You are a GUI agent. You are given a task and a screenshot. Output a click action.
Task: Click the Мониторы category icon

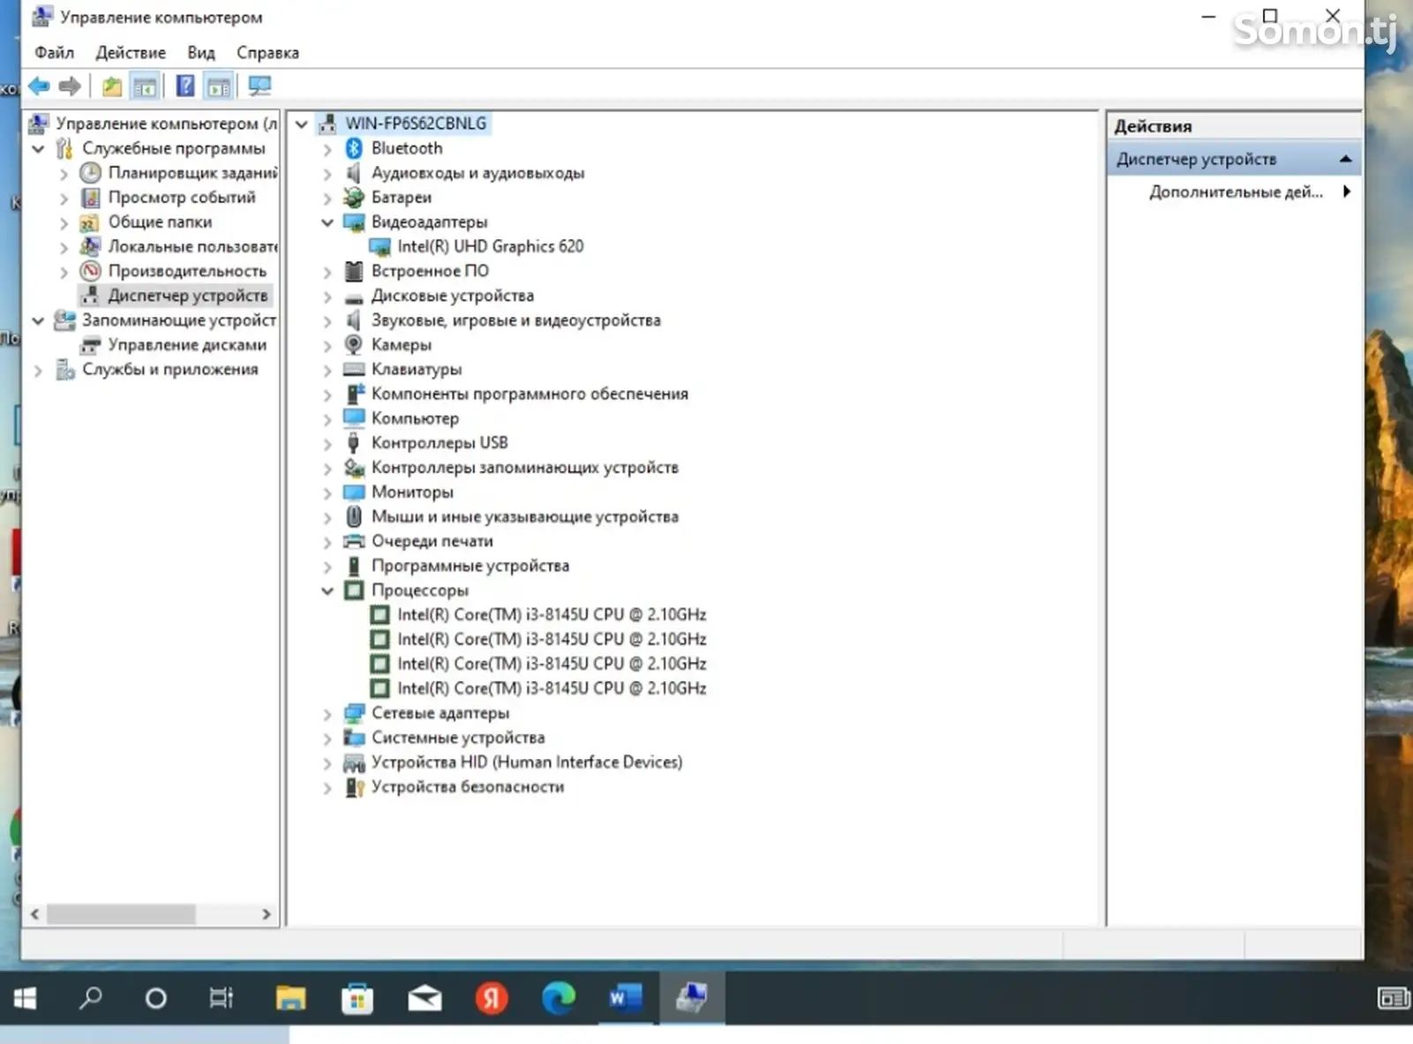[354, 492]
